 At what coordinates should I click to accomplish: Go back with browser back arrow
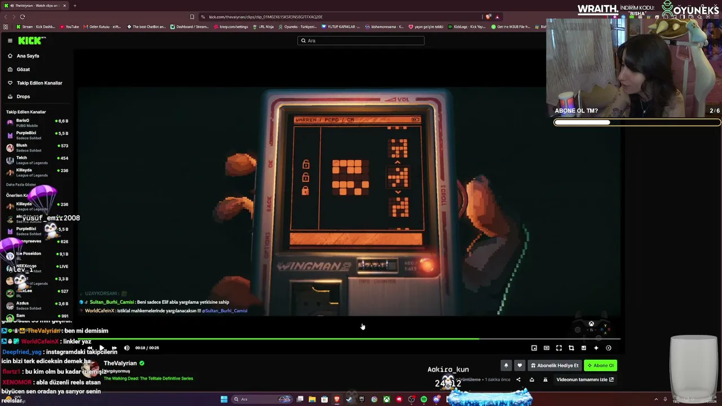click(x=6, y=17)
